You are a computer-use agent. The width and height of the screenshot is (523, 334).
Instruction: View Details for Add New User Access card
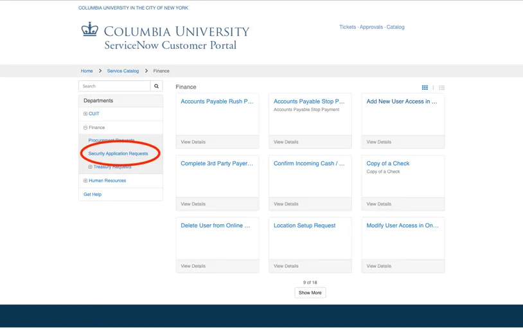pyautogui.click(x=379, y=142)
